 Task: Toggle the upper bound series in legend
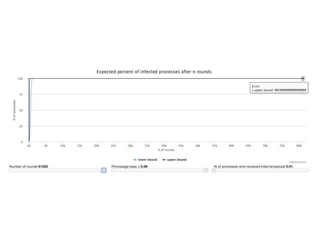click(x=174, y=160)
